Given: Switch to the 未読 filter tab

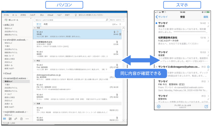Looking at the screenshot, I should click(x=45, y=24).
